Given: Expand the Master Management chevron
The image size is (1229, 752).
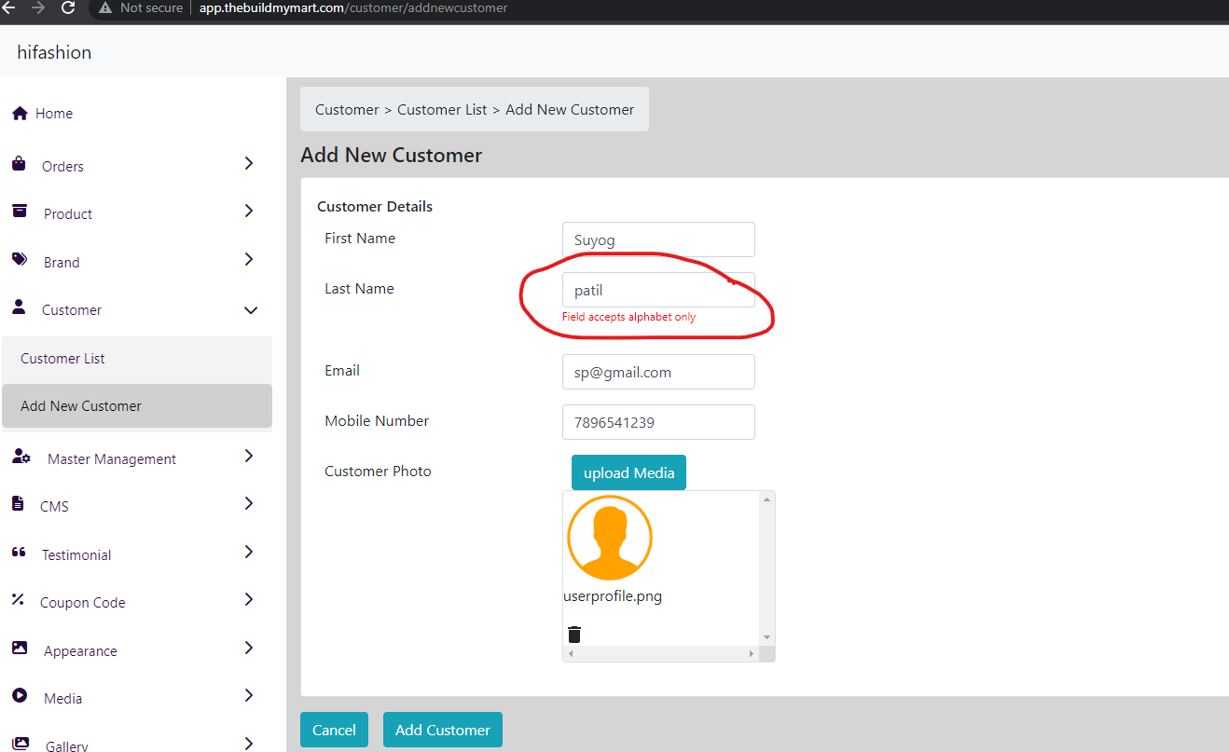Looking at the screenshot, I should [x=249, y=456].
